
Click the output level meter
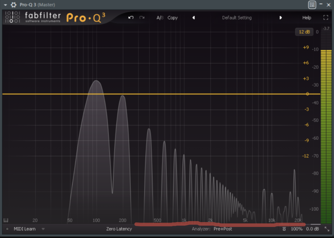(x=326, y=128)
